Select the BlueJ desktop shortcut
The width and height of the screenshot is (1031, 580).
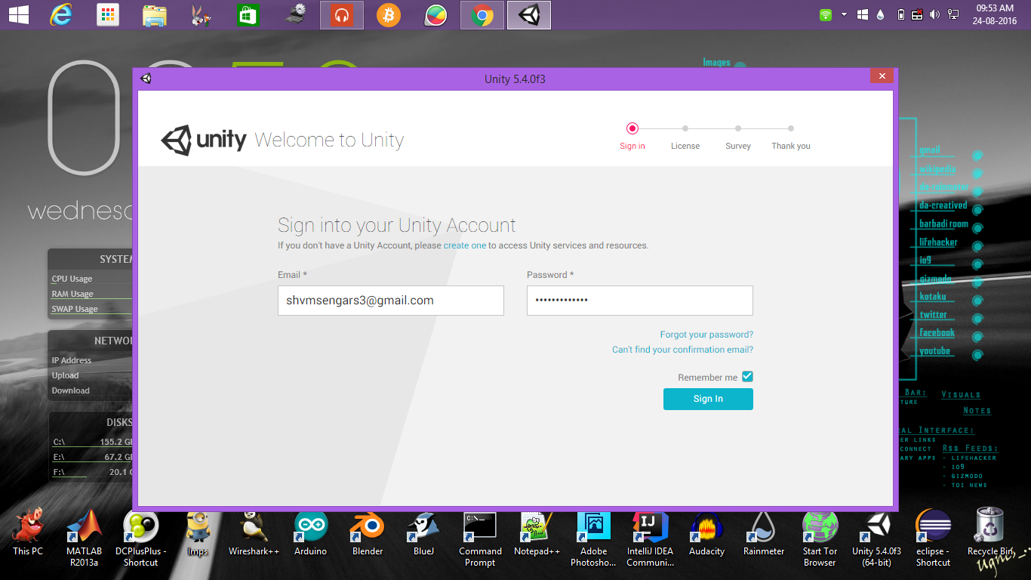pos(424,533)
